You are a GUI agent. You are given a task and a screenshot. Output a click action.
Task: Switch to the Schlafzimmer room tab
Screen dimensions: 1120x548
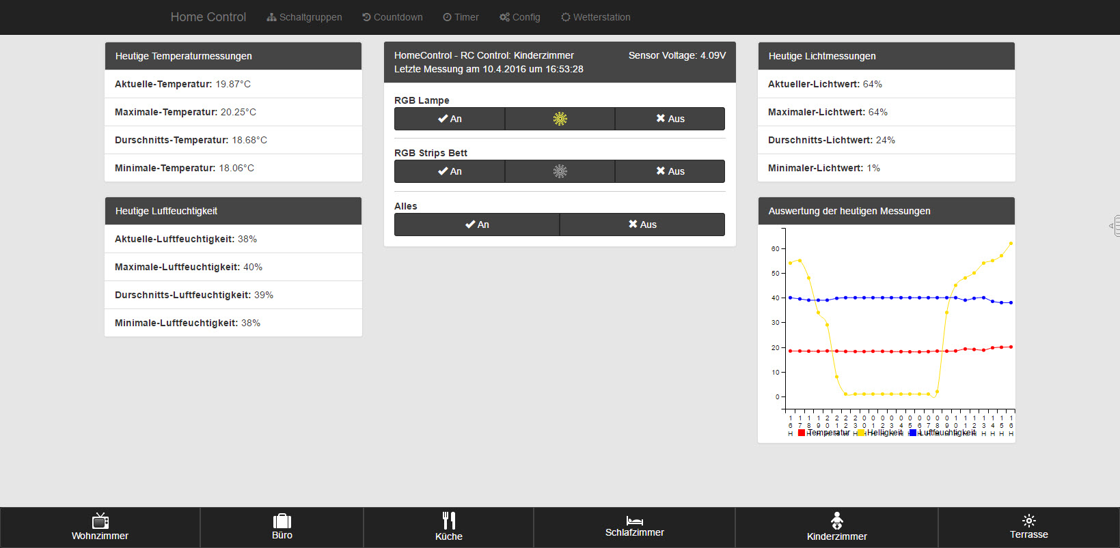[635, 528]
